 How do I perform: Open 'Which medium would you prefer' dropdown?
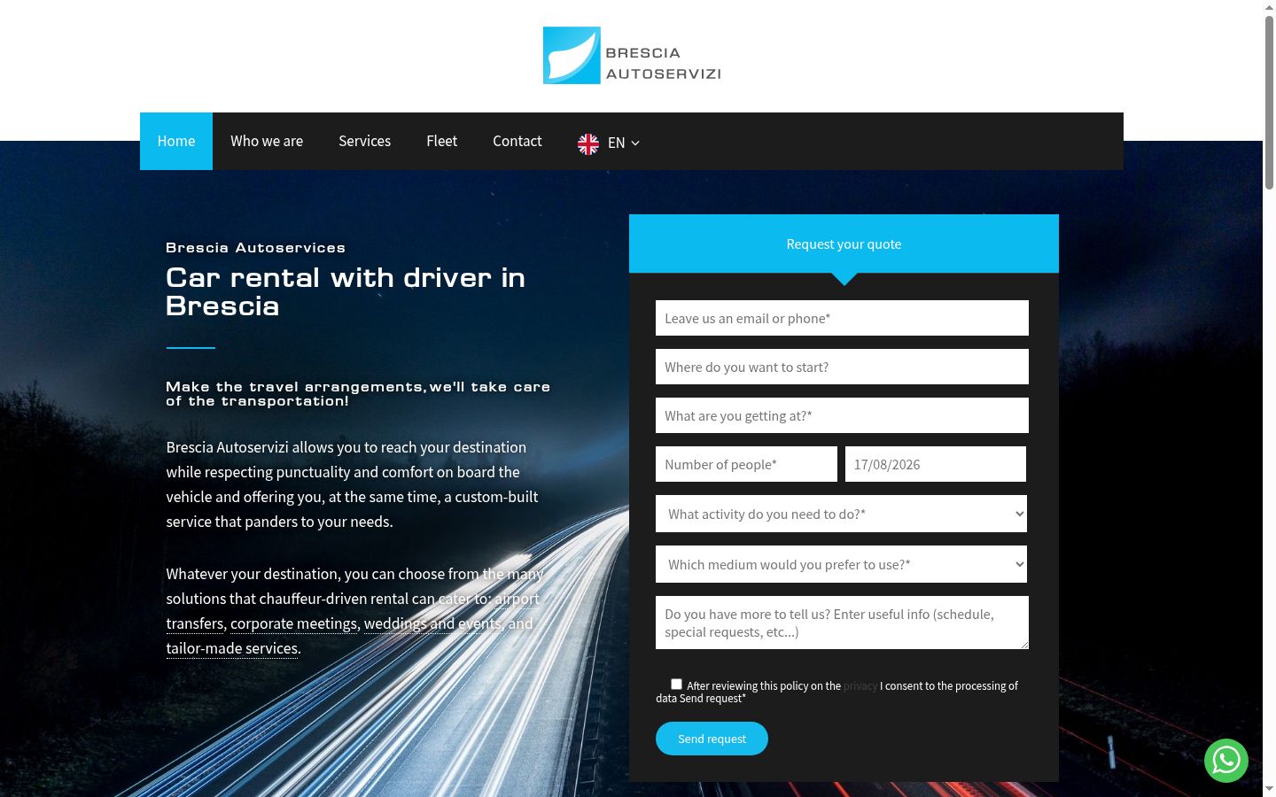pyautogui.click(x=841, y=564)
